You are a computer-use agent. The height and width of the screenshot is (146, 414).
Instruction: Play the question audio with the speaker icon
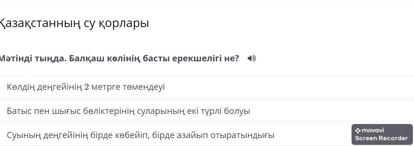pyautogui.click(x=252, y=58)
